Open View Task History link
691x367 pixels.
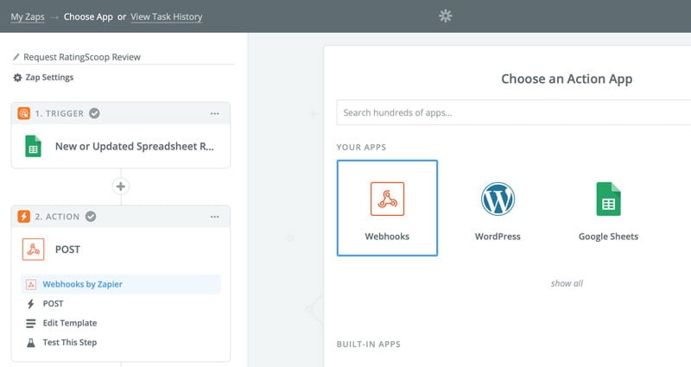167,16
